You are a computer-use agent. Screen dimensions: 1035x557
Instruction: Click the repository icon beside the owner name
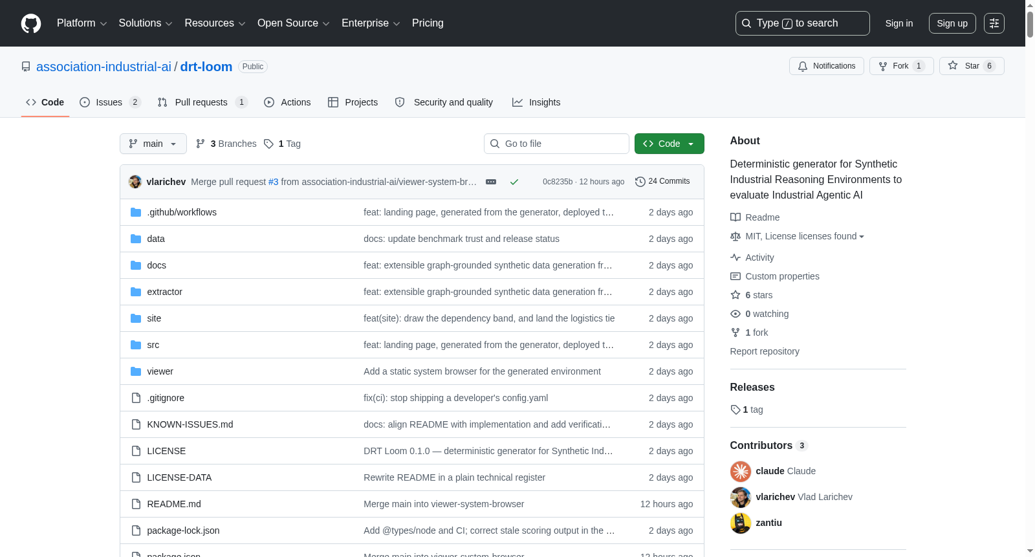tap(26, 67)
